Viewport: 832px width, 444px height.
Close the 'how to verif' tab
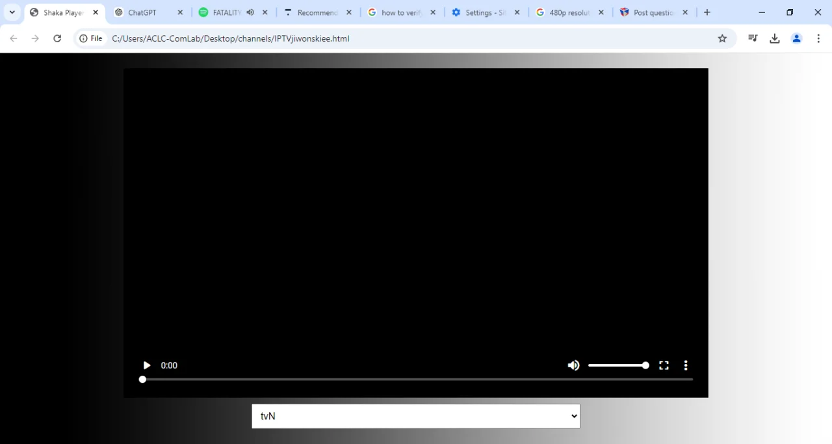pyautogui.click(x=433, y=12)
